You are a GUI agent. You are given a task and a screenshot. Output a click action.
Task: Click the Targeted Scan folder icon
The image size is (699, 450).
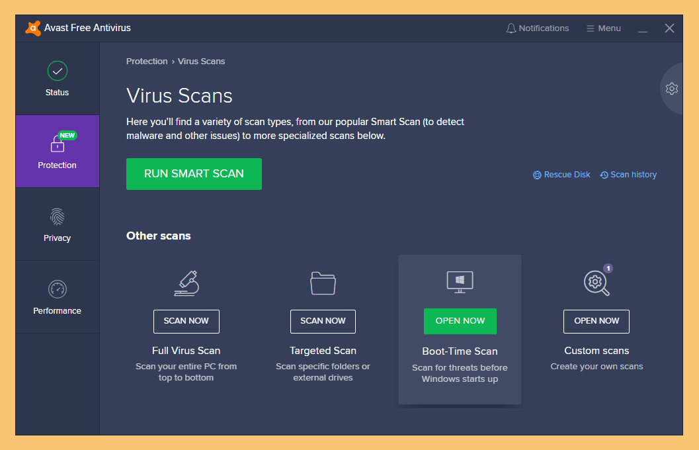[x=323, y=283]
